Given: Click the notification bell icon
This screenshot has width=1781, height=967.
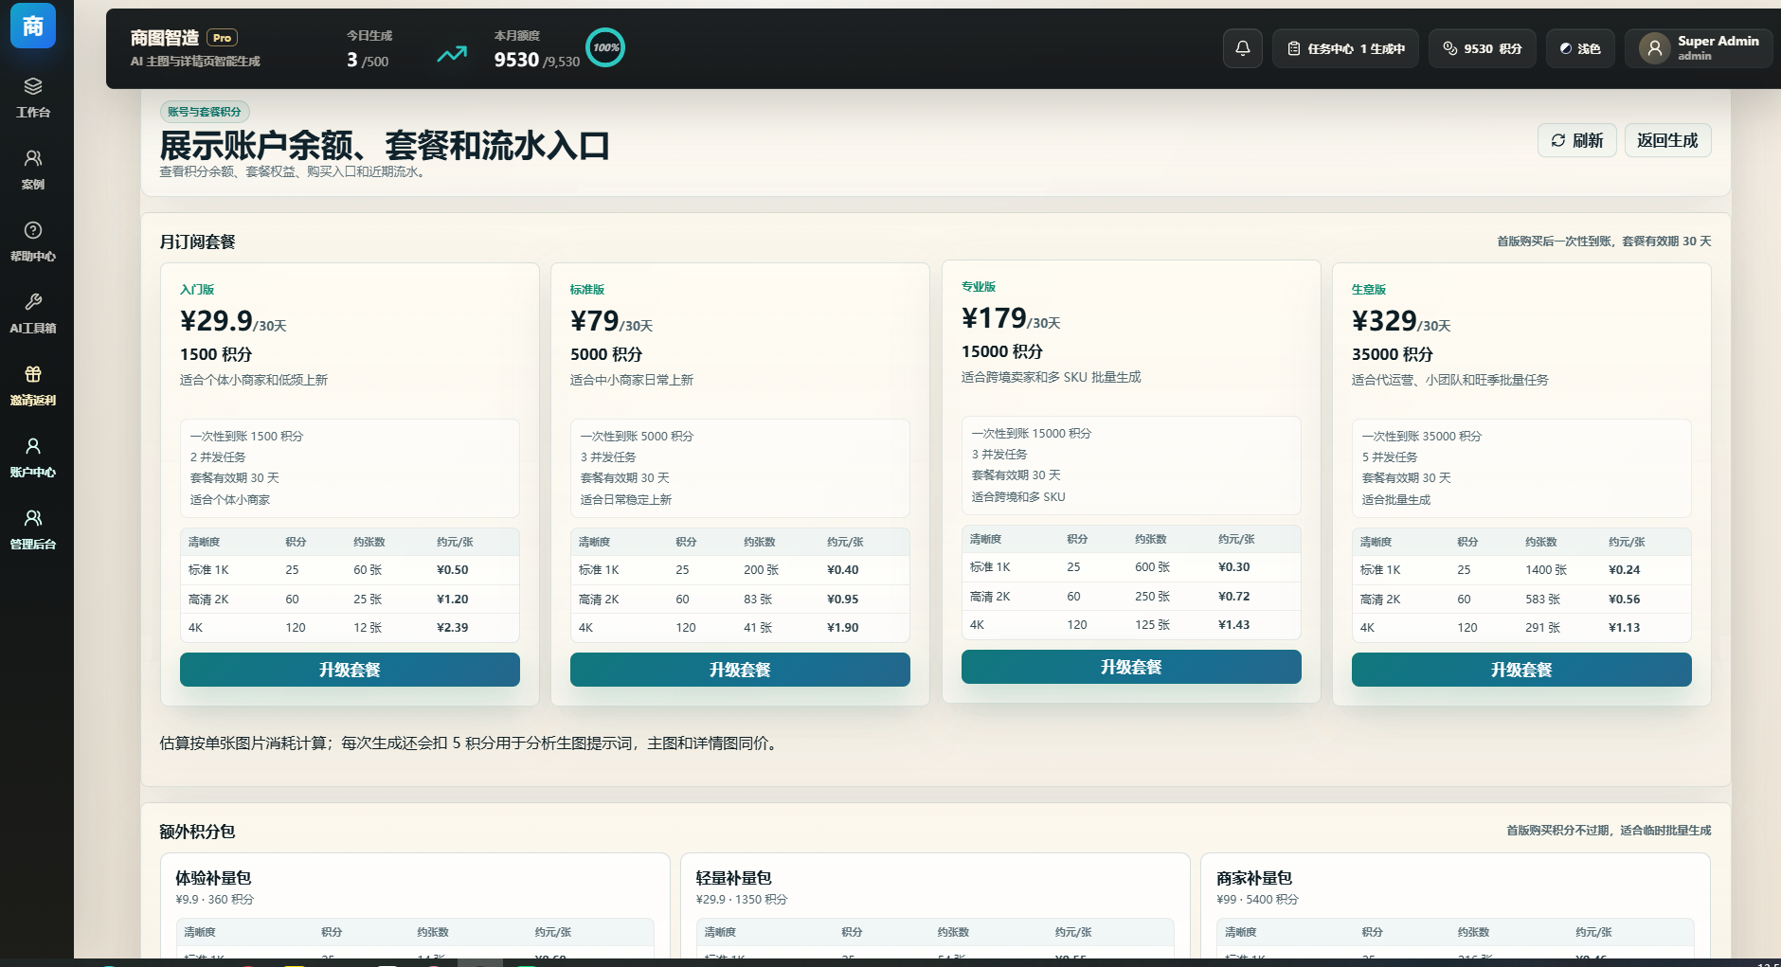Looking at the screenshot, I should point(1243,48).
